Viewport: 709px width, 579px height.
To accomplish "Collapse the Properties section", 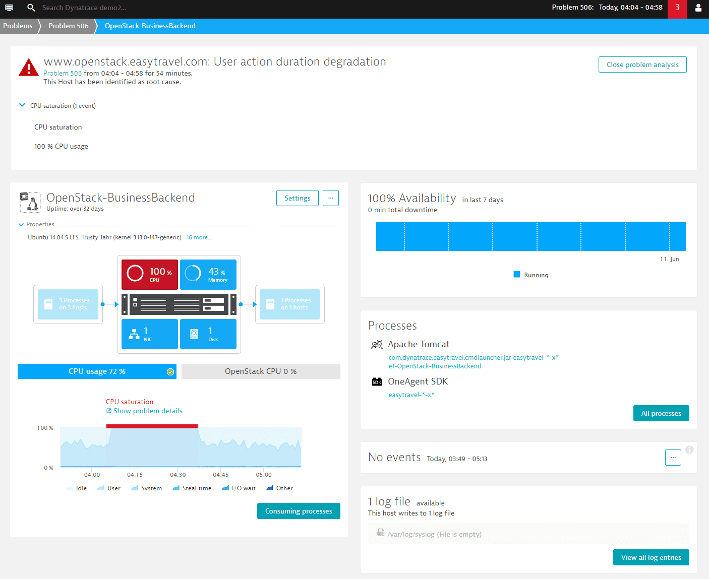I will click(x=21, y=225).
